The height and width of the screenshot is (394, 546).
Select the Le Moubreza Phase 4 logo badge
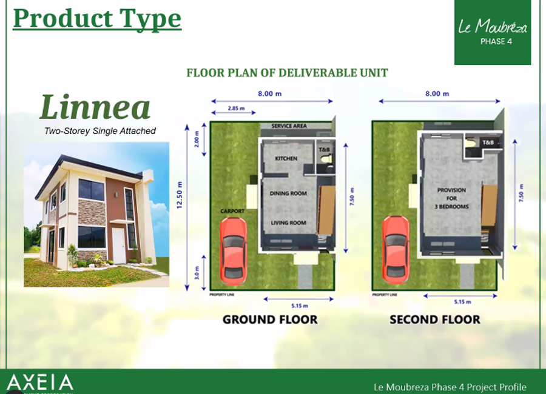tap(493, 32)
